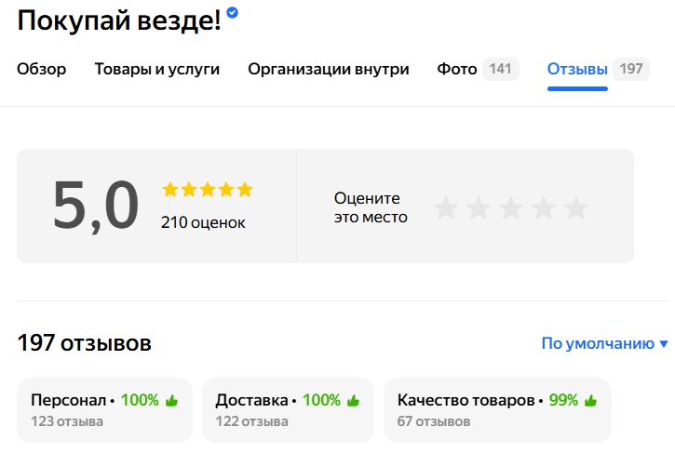This screenshot has height=453, width=675.
Task: Go to Организации внутри tab
Action: pos(329,69)
